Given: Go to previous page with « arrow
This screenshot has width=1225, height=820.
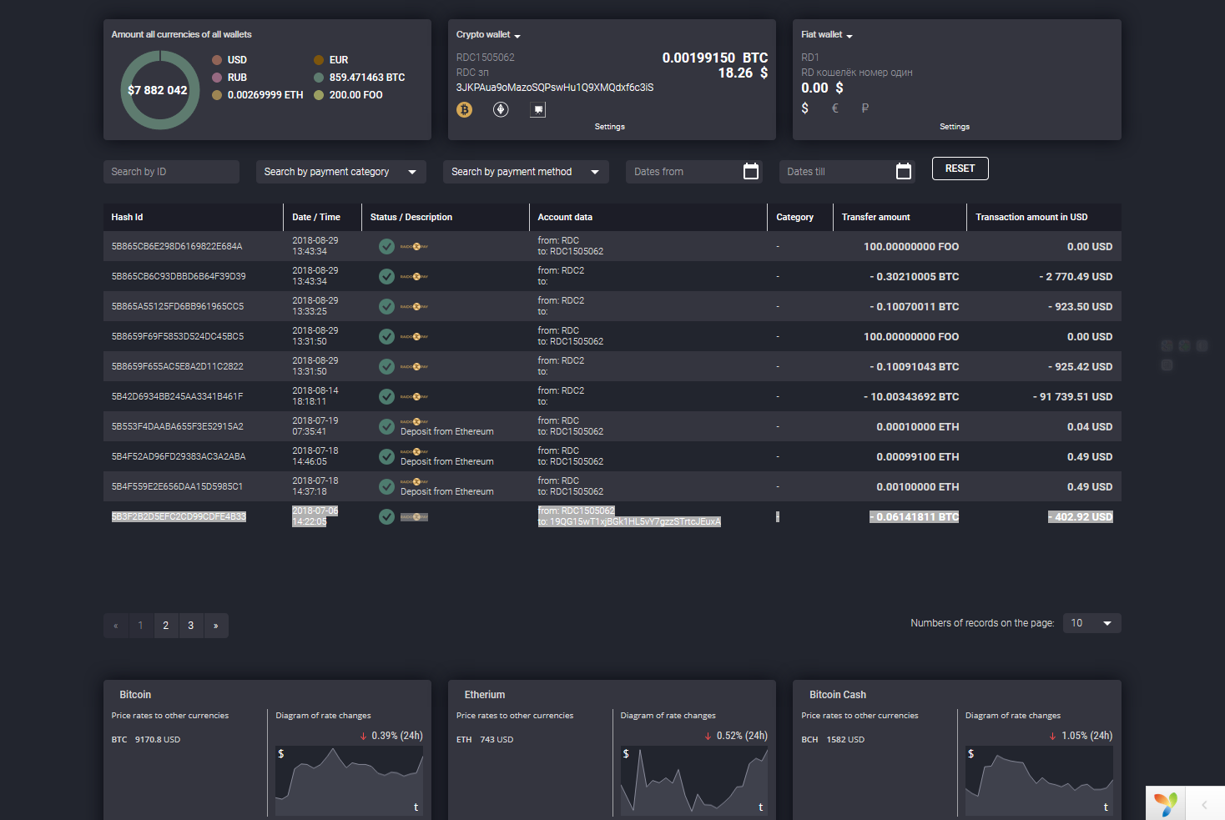Looking at the screenshot, I should point(116,626).
